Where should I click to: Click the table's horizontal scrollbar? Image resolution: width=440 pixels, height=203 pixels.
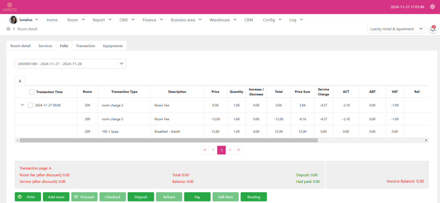click(168, 140)
